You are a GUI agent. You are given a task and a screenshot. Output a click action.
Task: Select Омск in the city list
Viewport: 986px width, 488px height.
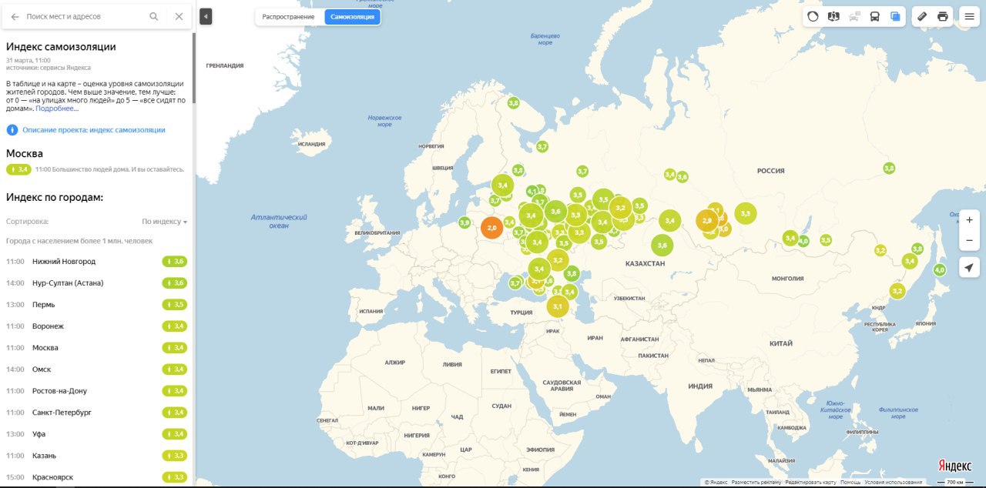(x=96, y=369)
